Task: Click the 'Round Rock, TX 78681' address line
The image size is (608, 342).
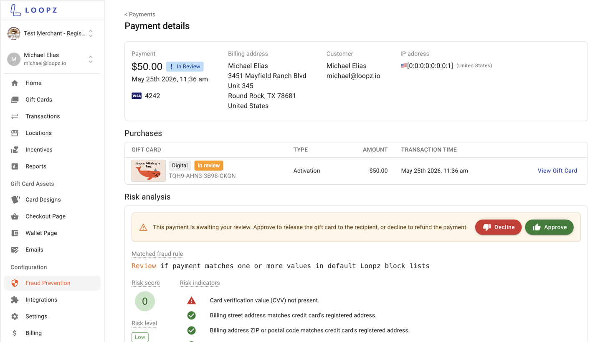Action: 262,96
